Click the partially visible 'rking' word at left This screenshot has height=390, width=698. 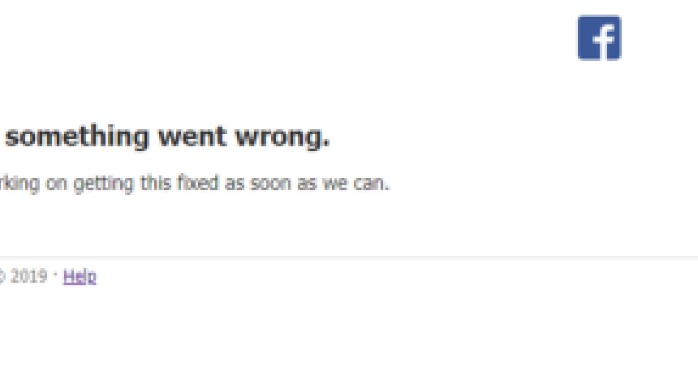(19, 184)
